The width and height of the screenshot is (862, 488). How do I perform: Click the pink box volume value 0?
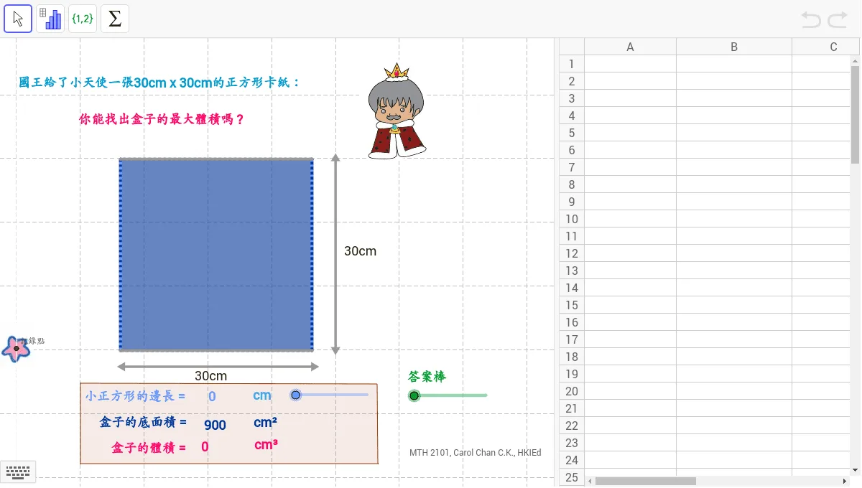[205, 447]
